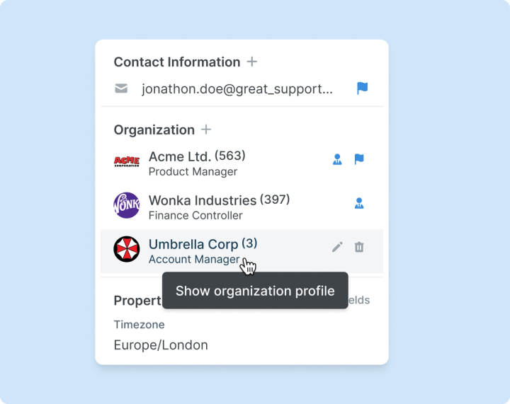Click the Product Manager role text
The image size is (510, 404).
point(193,171)
